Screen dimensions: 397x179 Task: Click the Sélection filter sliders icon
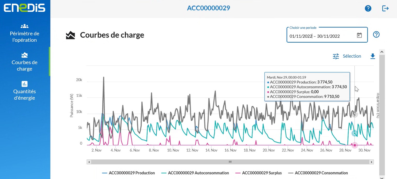(336, 56)
